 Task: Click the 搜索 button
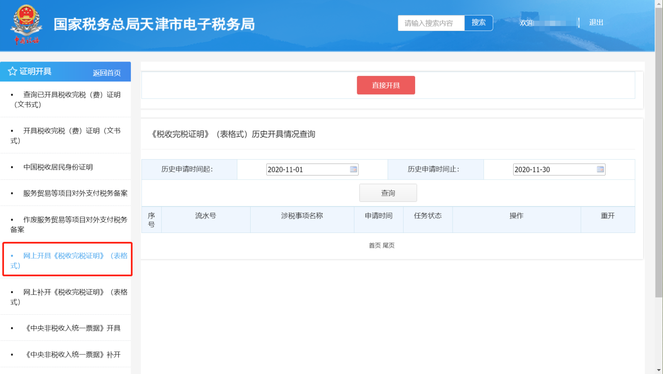(x=479, y=23)
